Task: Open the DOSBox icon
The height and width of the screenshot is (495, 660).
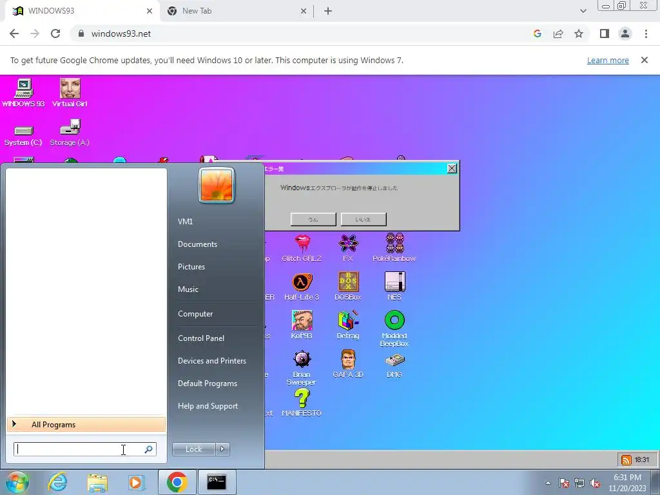Action: pos(348,287)
